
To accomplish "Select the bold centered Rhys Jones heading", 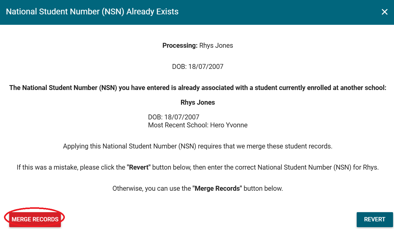I will point(198,103).
